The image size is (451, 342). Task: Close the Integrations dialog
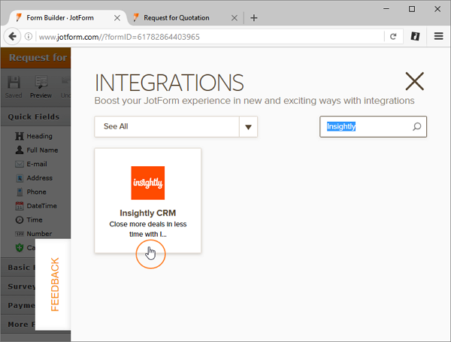click(x=414, y=81)
